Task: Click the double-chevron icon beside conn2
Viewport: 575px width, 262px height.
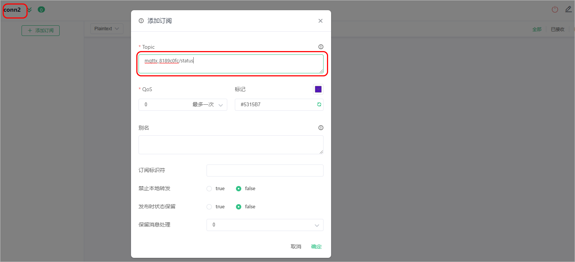Action: (x=29, y=10)
